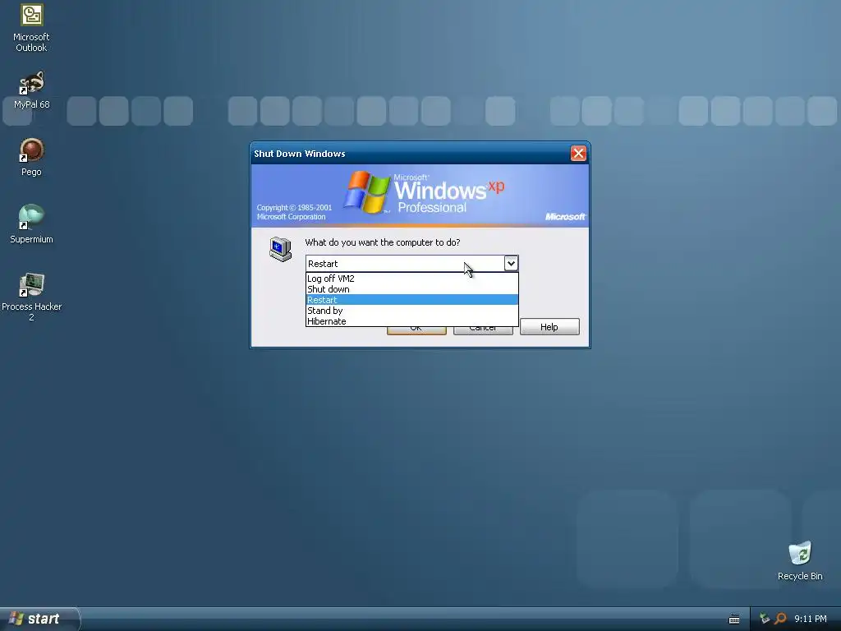Select the Recycle Bin icon

coord(800,561)
